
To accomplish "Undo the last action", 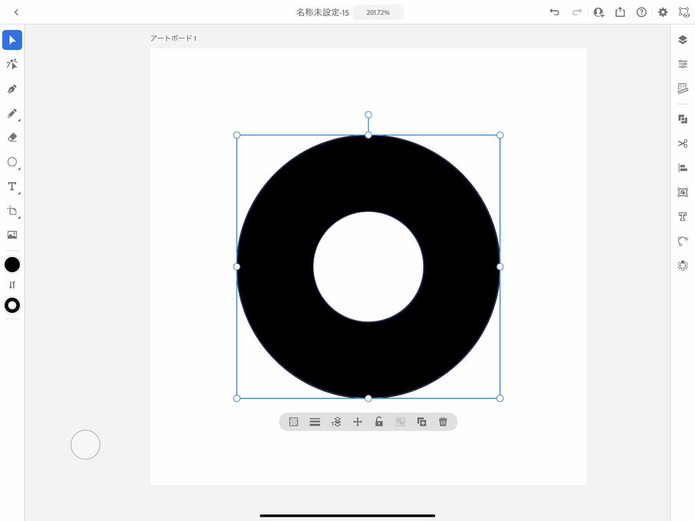I will (x=555, y=12).
